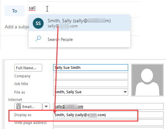Click the Job title label
166x129 pixels.
coord(21,84)
